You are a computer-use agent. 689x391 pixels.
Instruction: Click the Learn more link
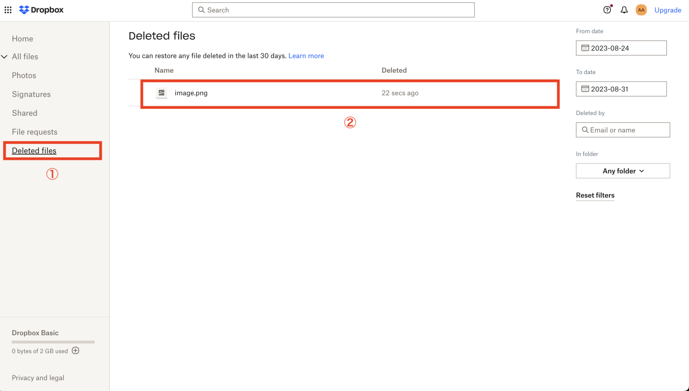pyautogui.click(x=306, y=56)
